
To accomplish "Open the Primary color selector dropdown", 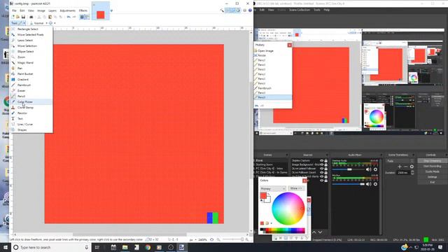I will coord(273,189).
